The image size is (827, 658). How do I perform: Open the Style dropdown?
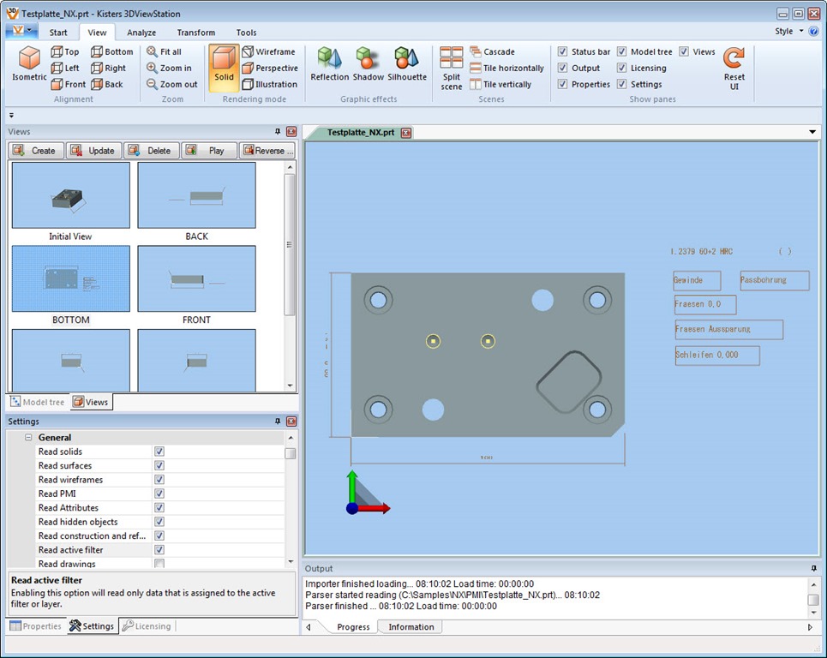[789, 31]
